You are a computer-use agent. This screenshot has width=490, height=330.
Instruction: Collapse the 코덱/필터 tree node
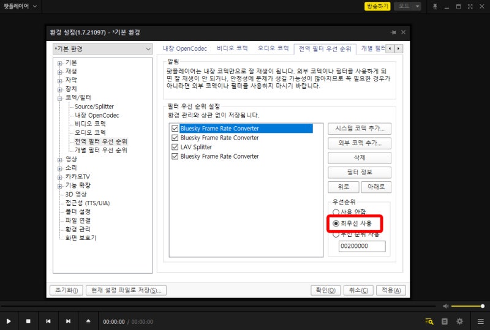click(59, 99)
